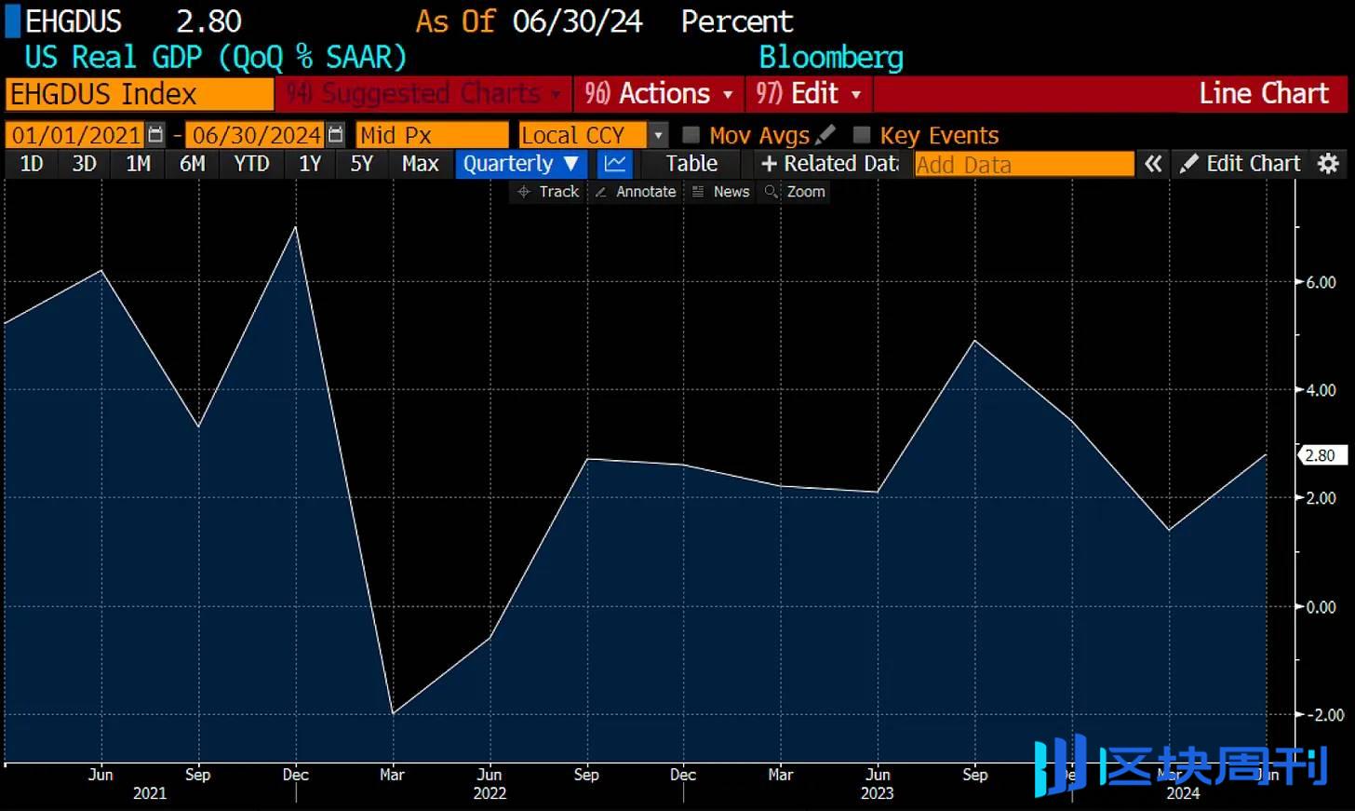Select the 6M range tab
Screen dimensions: 1355x811
[x=193, y=164]
